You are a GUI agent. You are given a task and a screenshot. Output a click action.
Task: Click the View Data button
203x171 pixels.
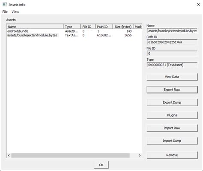click(172, 77)
